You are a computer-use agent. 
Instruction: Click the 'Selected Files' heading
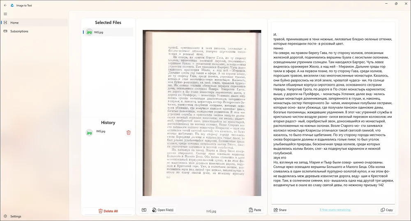tap(108, 23)
